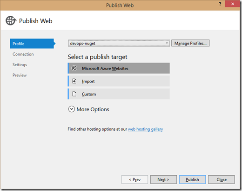Go to the Settings step
Screen dimensions: 242x191
click(x=20, y=65)
